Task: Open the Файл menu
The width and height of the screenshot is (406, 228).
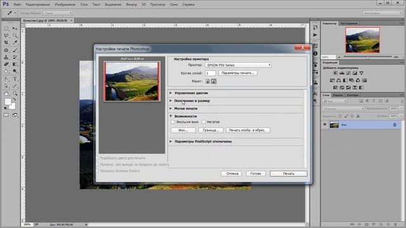Action: (x=17, y=4)
